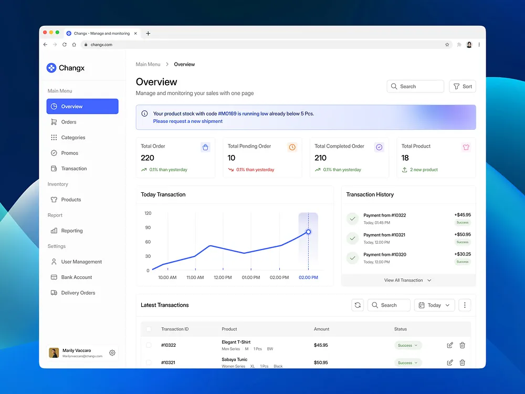Open the Success status dropdown for #10322
This screenshot has width=525, height=394.
408,345
